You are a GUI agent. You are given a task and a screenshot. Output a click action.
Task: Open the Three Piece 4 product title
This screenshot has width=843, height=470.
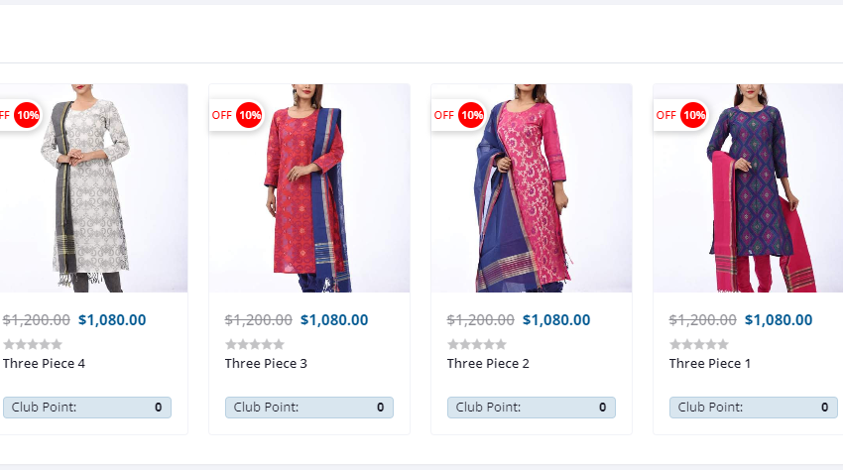(44, 364)
